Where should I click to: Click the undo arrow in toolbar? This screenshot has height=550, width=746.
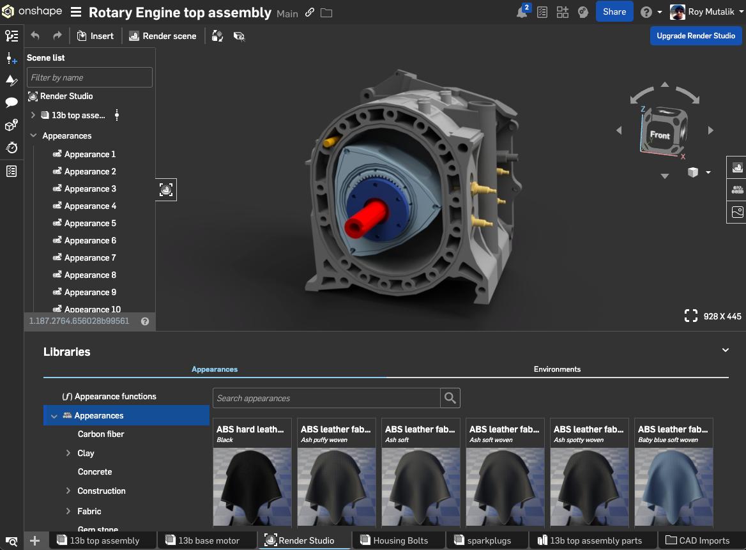(35, 36)
